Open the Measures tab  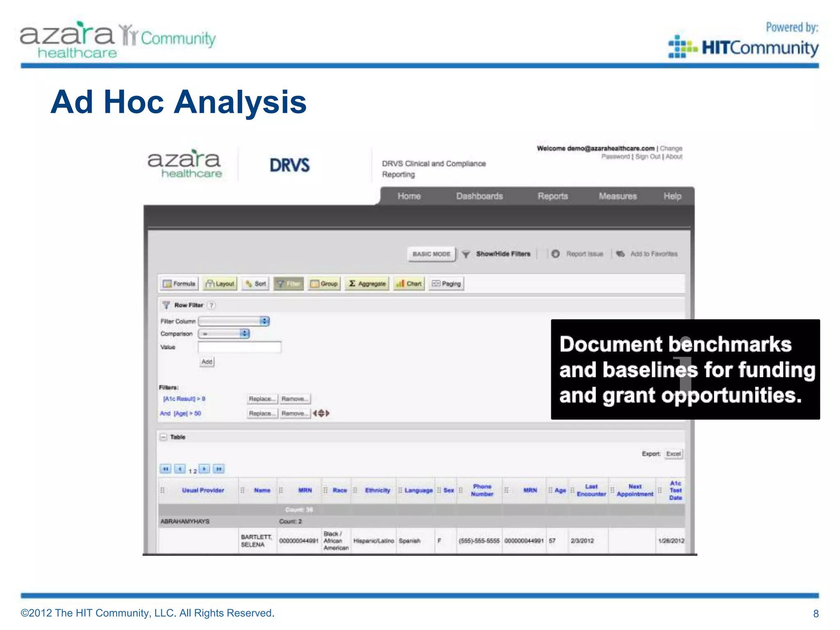coord(618,196)
